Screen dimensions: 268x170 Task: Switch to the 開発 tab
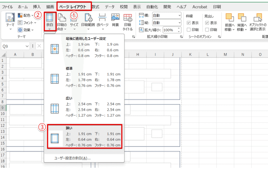pyautogui.click(x=167, y=7)
